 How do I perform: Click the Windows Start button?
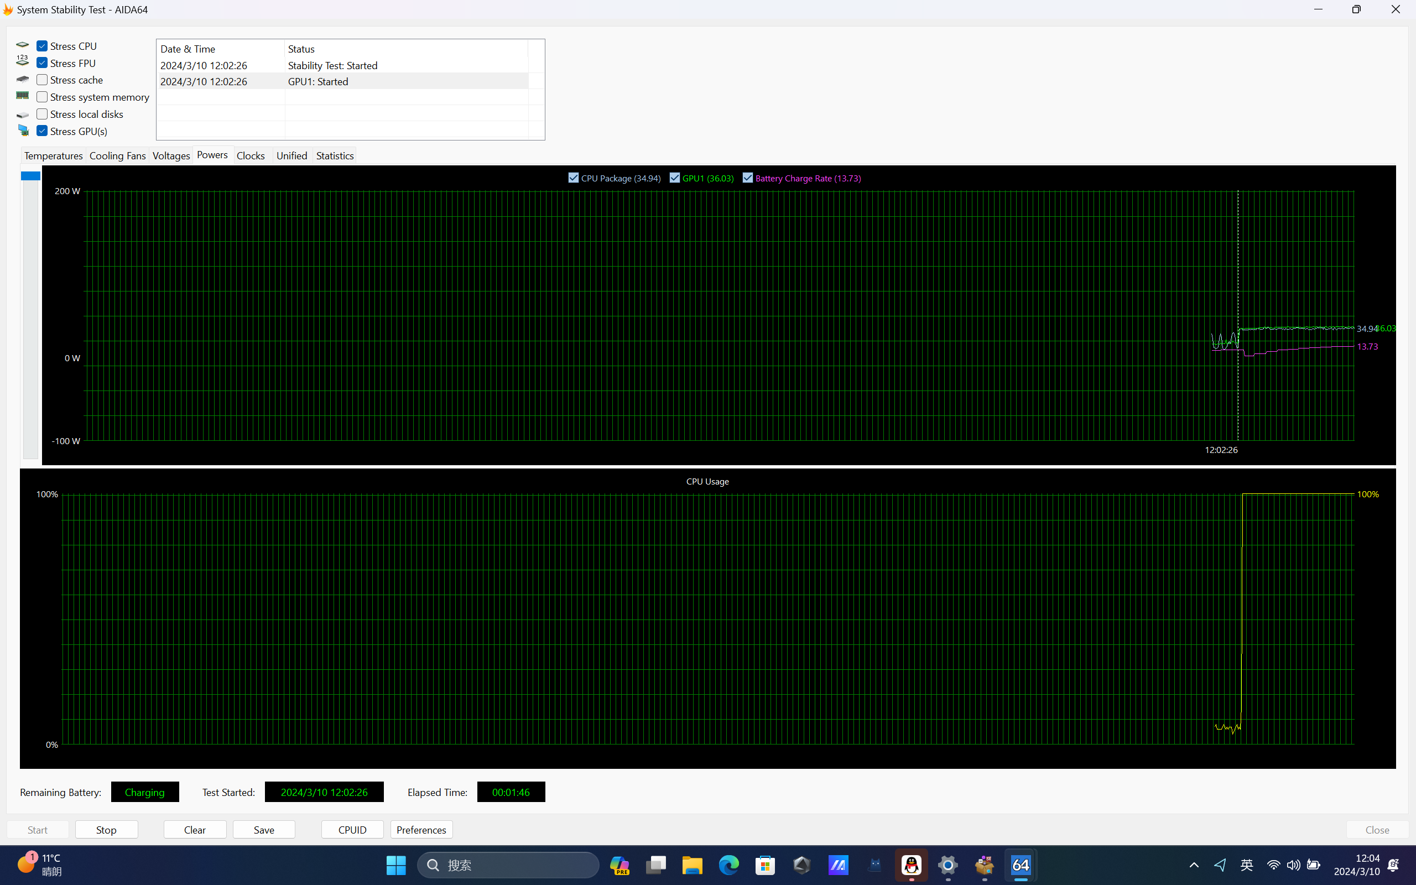396,865
